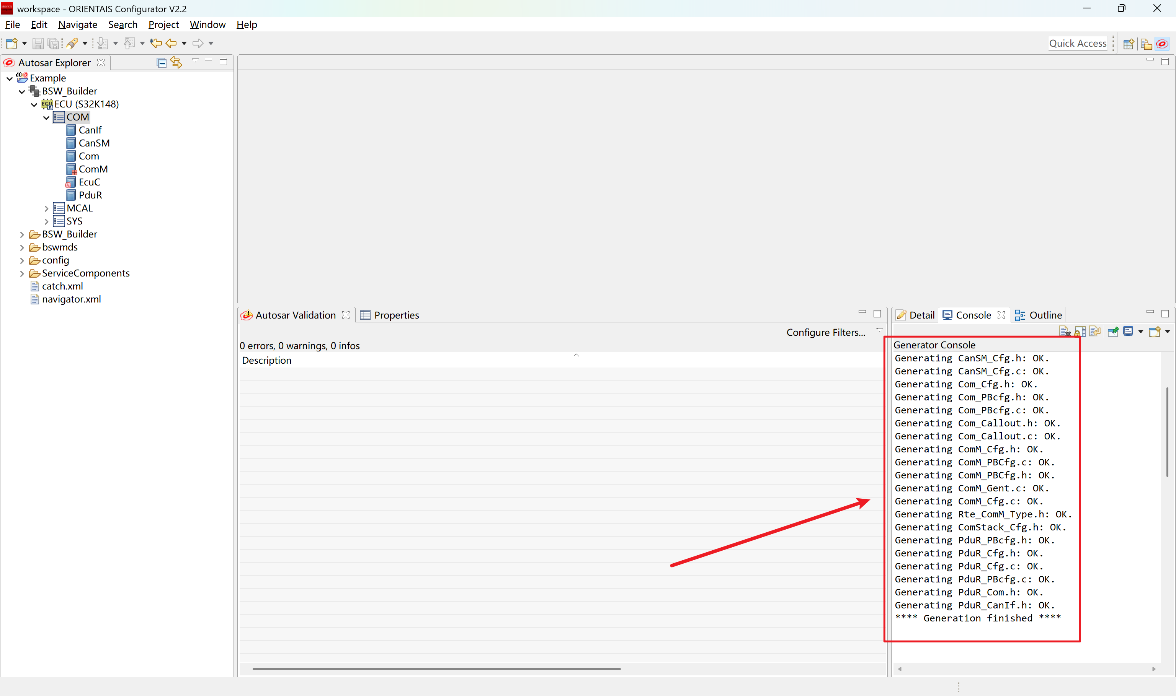1176x696 pixels.
Task: Click the console vertical scrollbar thumb
Action: [1167, 431]
